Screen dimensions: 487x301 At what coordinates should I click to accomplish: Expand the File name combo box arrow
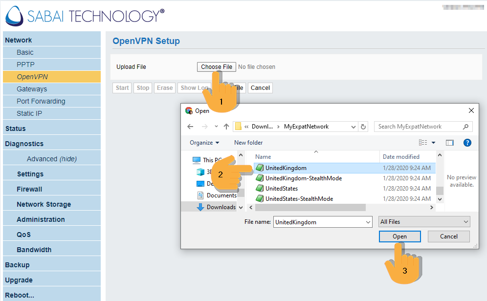(x=368, y=222)
